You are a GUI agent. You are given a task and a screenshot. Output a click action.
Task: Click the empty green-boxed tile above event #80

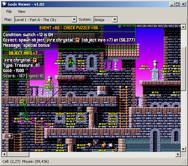(x=22, y=115)
